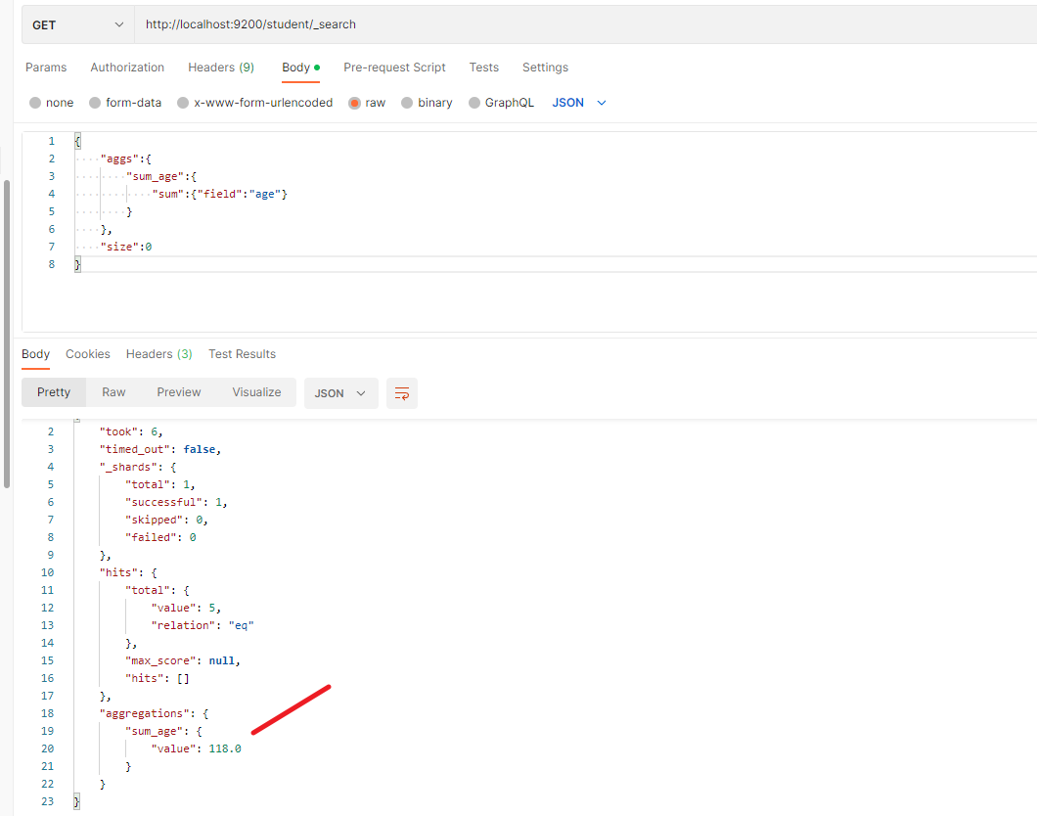Open the response JSON format dropdown
This screenshot has height=816, width=1037.
point(340,393)
